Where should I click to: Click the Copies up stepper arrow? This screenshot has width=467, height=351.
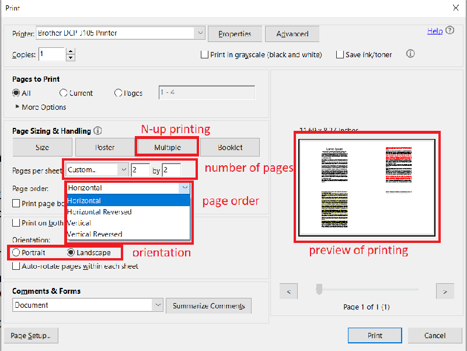point(71,51)
